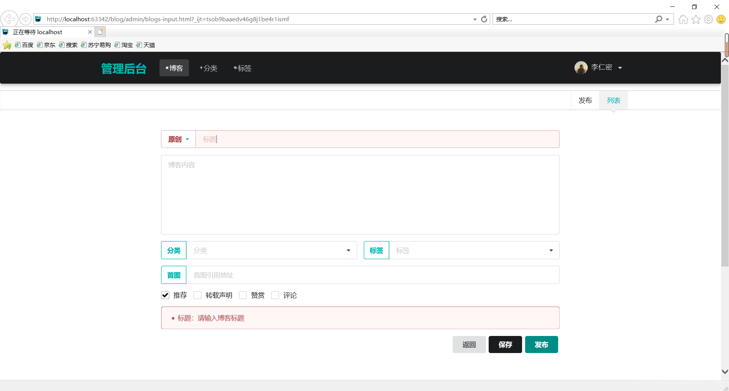The height and width of the screenshot is (391, 729).
Task: Open the 原创 type dropdown
Action: point(178,139)
